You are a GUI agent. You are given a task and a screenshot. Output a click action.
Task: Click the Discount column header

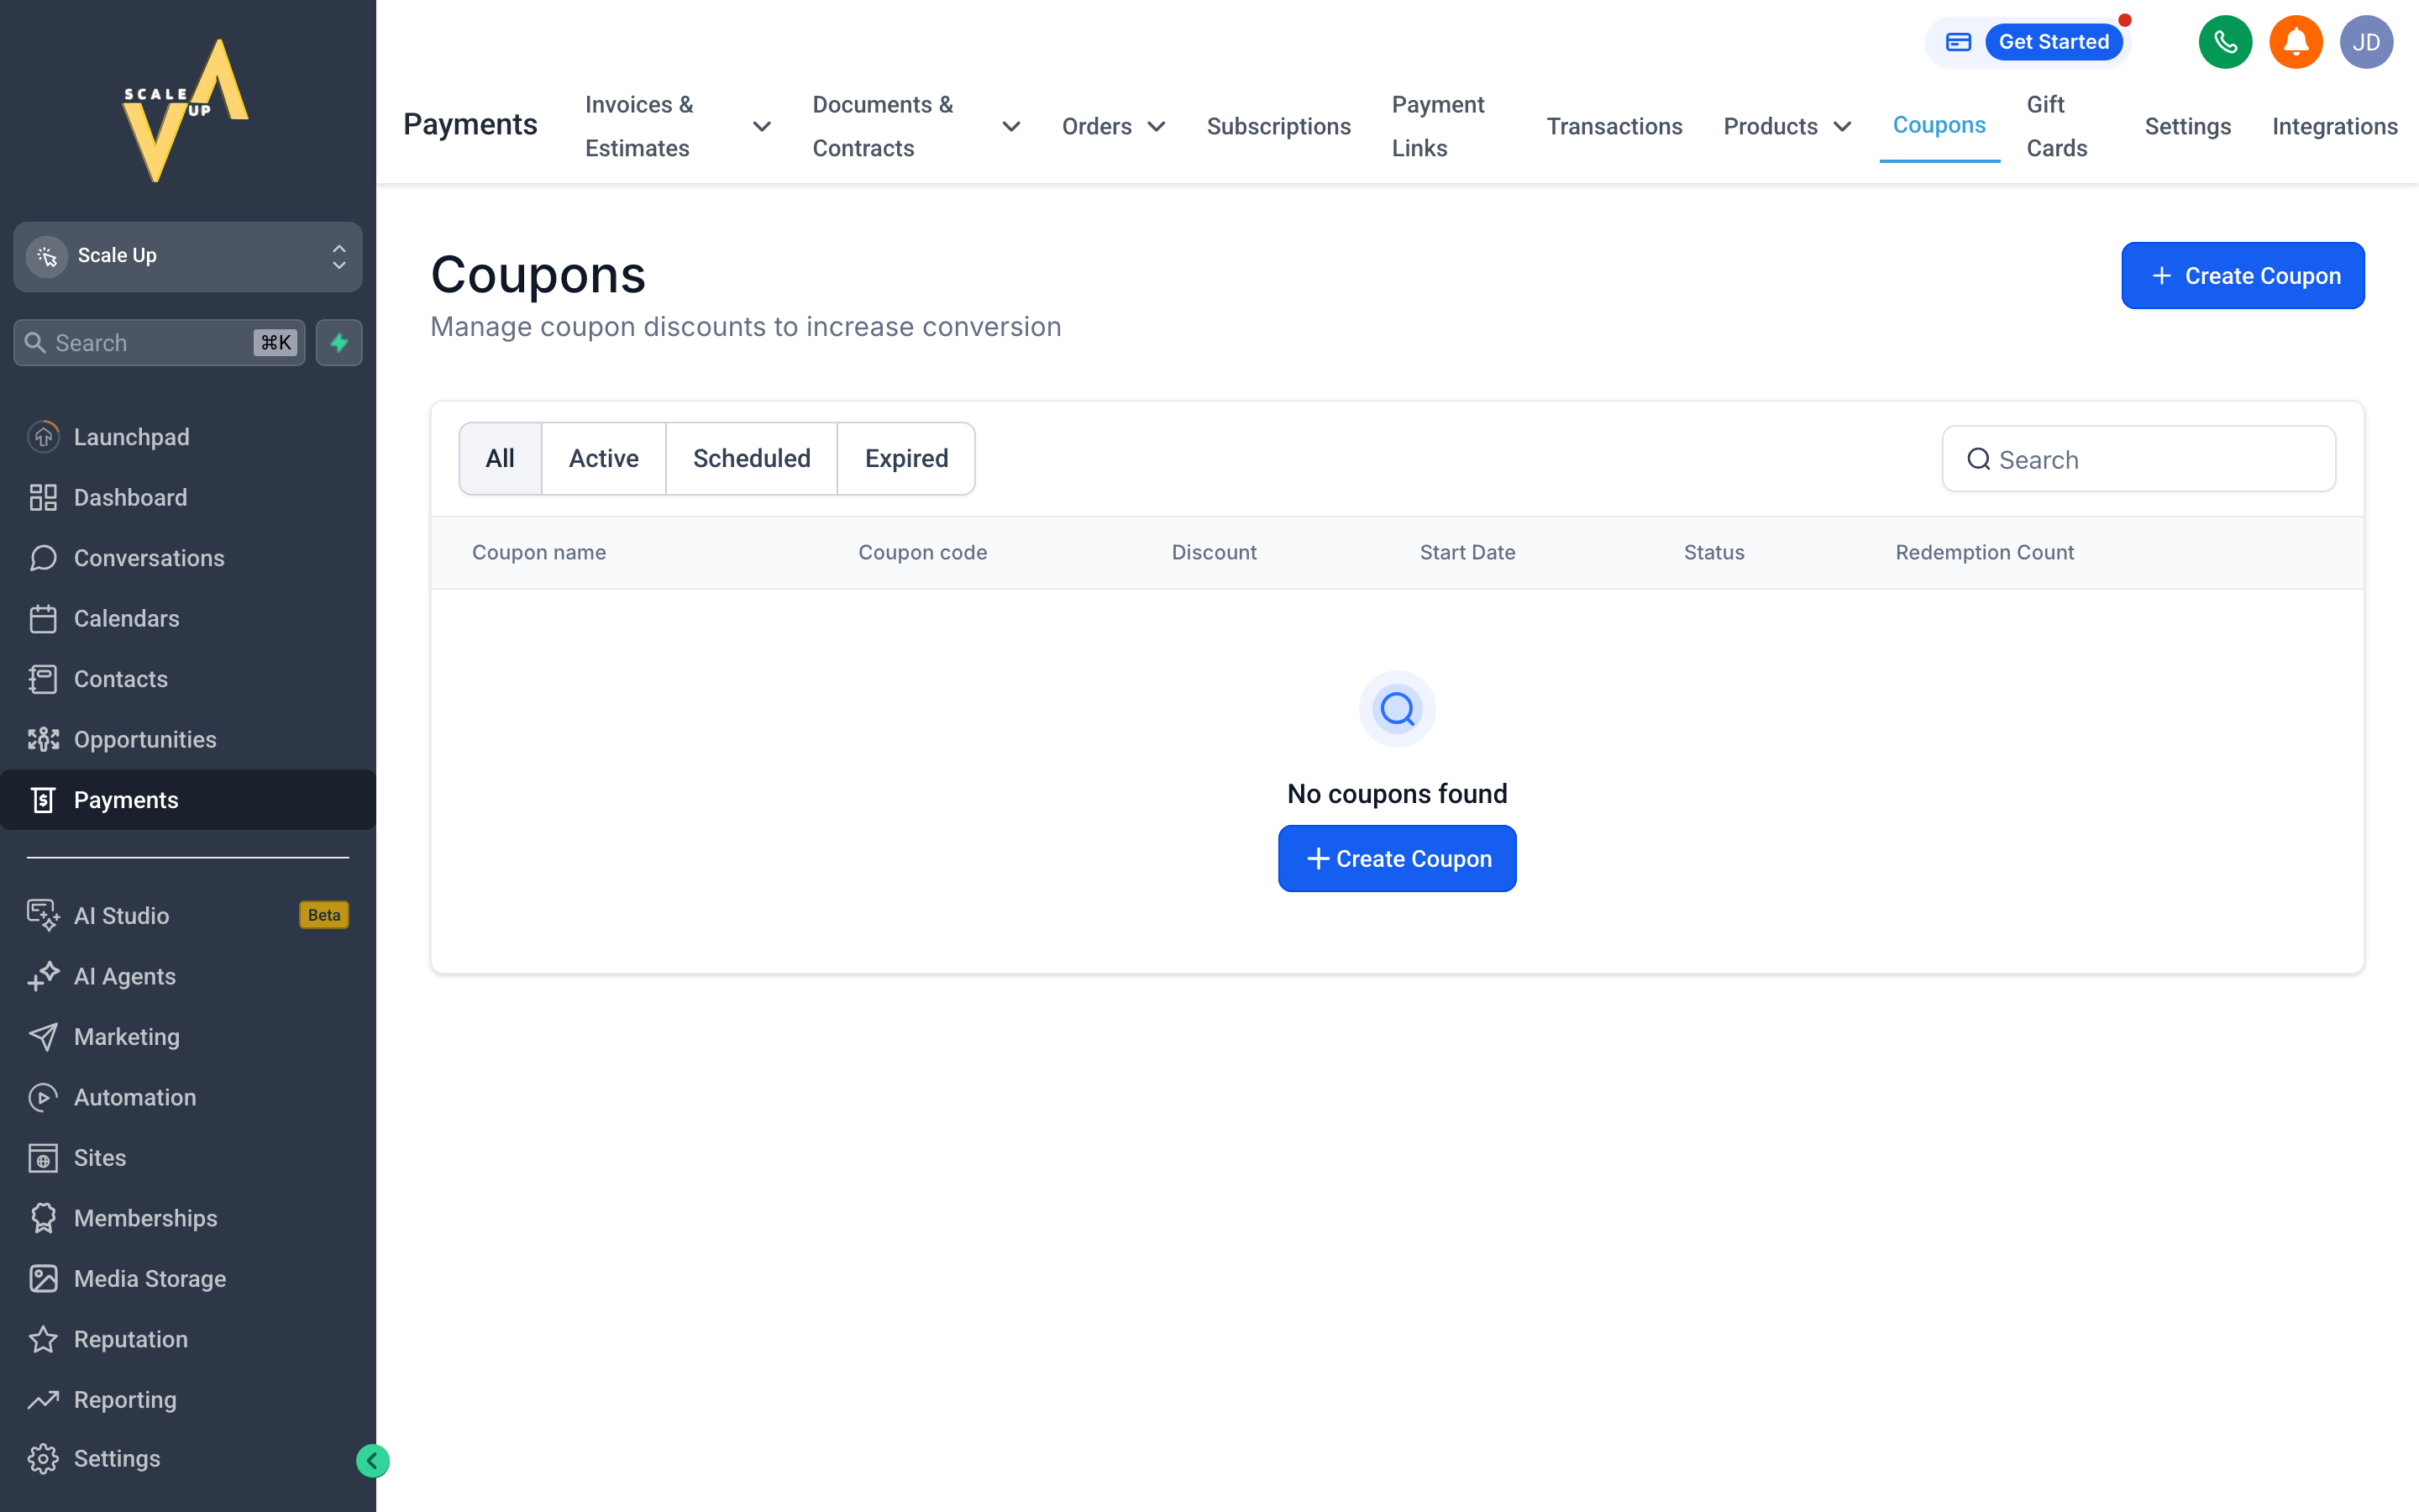pos(1214,552)
